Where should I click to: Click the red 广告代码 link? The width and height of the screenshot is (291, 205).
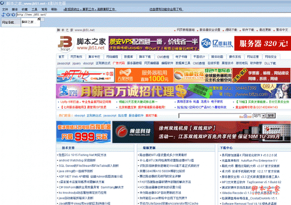[x=119, y=63]
